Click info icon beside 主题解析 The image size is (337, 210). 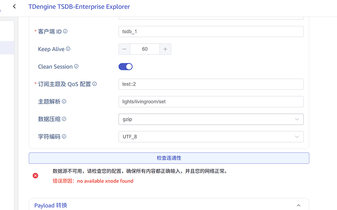point(64,102)
